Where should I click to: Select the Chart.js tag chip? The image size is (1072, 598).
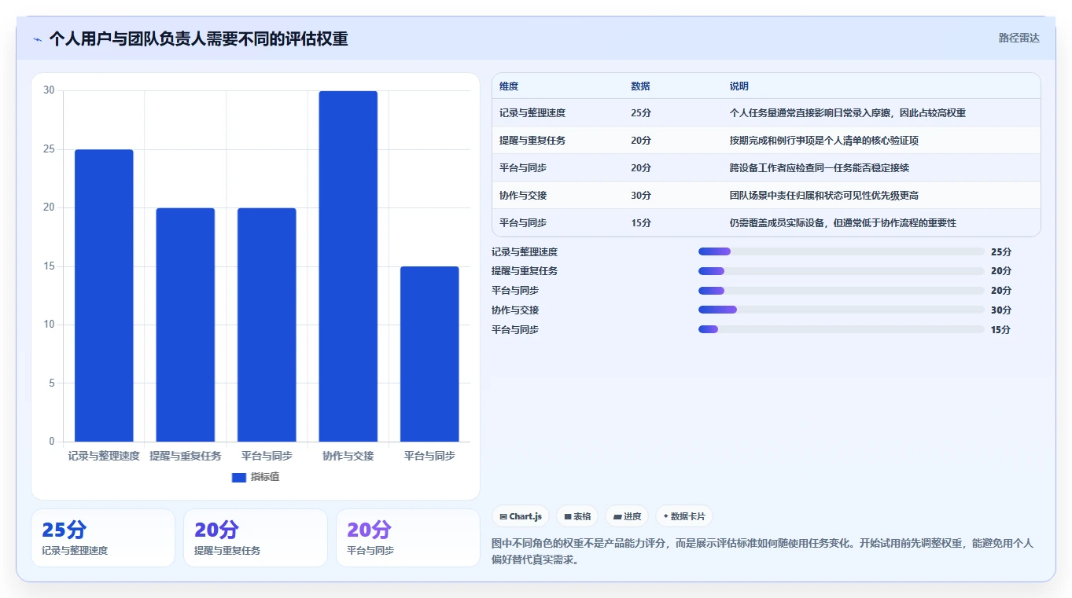(x=521, y=516)
